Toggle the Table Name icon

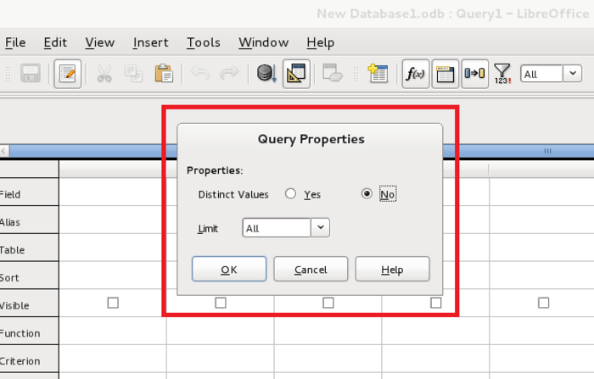pos(445,74)
